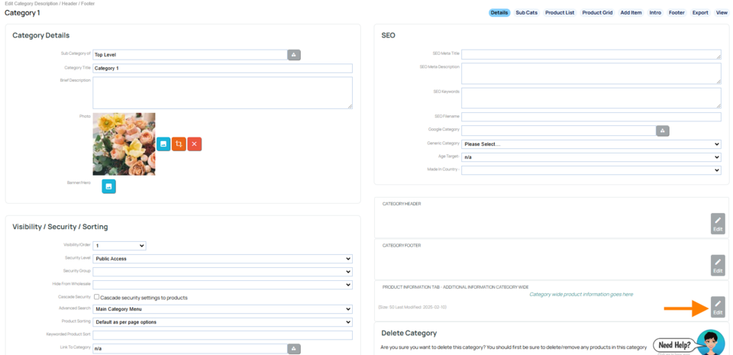Open the Google Category picker icon
Image resolution: width=733 pixels, height=355 pixels.
[x=663, y=131]
